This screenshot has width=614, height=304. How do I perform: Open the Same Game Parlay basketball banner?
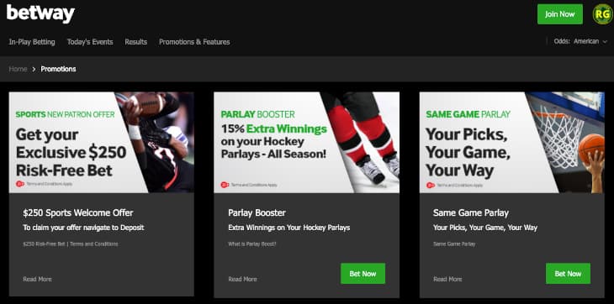511,142
